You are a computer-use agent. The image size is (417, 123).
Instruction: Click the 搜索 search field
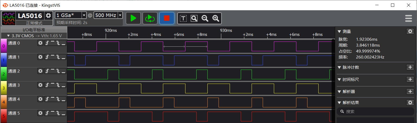pyautogui.click(x=376, y=111)
